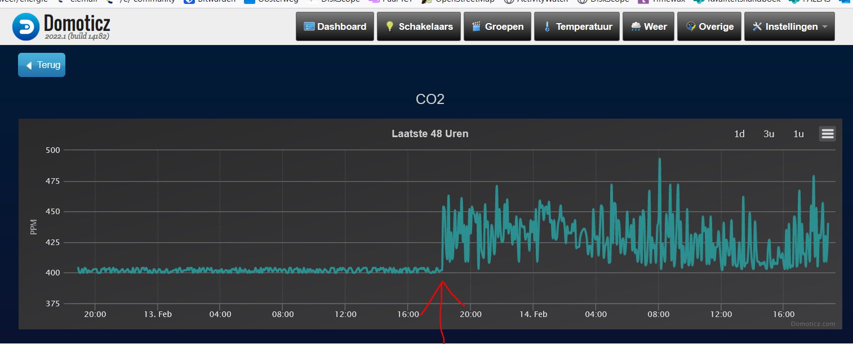The height and width of the screenshot is (344, 853).
Task: Click the Domoticz.com link
Action: click(x=813, y=324)
